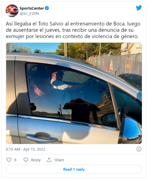Open the Read 1 reply button
The image size is (148, 179).
click(74, 169)
